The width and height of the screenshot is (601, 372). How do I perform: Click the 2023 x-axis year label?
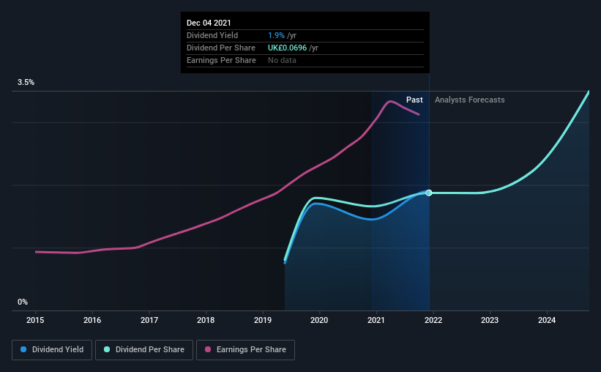pos(490,320)
